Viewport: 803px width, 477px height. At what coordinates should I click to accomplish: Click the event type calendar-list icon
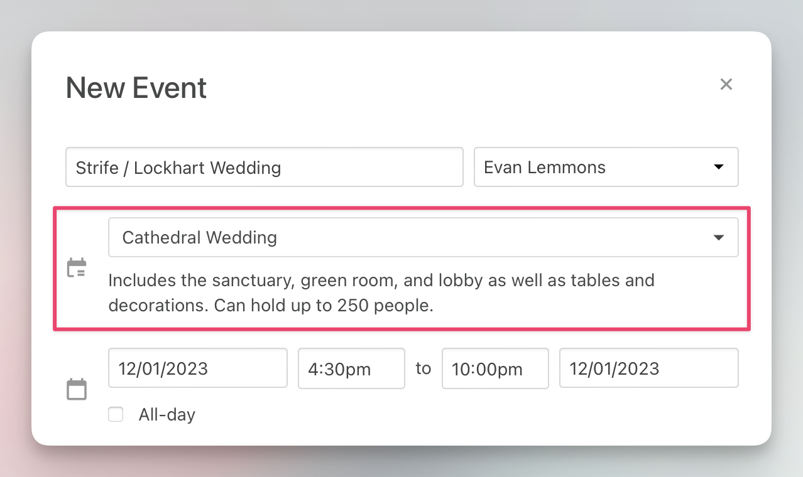[x=76, y=268]
